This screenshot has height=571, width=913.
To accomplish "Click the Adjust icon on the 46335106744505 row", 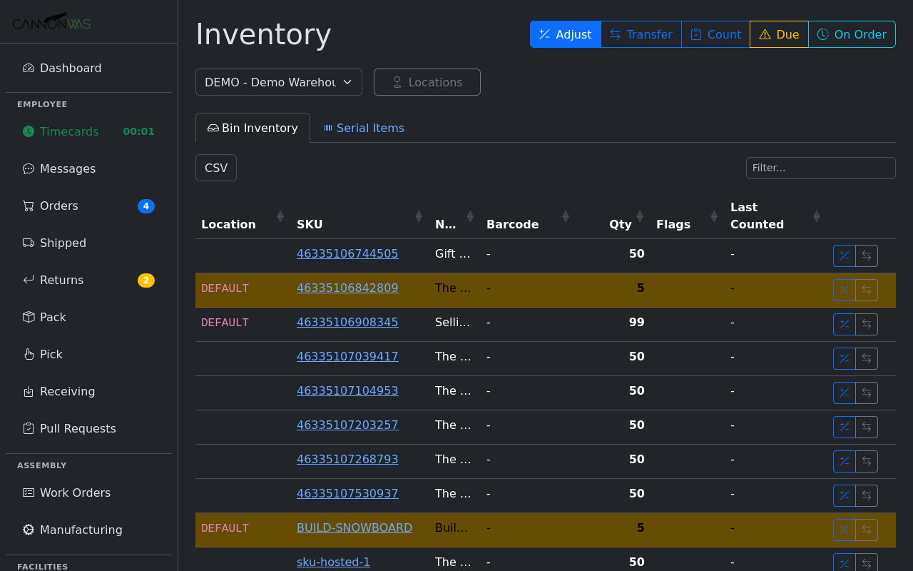I will 844,256.
